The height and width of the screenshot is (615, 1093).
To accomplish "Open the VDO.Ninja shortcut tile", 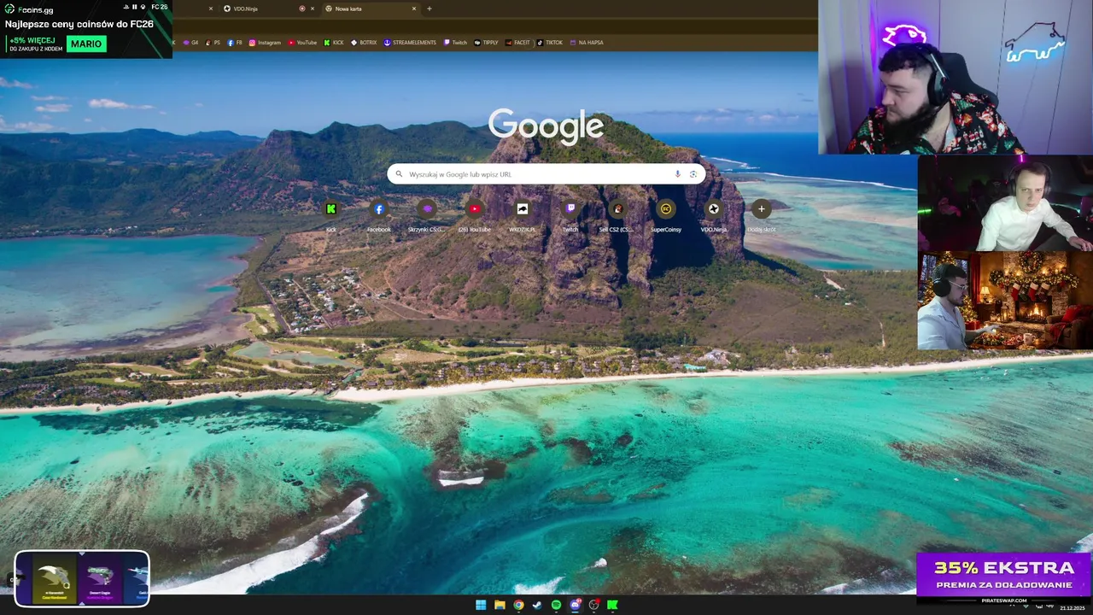I will [x=714, y=214].
